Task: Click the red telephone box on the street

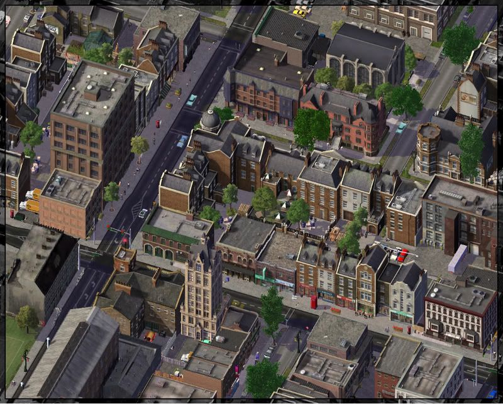Action: (313, 302)
